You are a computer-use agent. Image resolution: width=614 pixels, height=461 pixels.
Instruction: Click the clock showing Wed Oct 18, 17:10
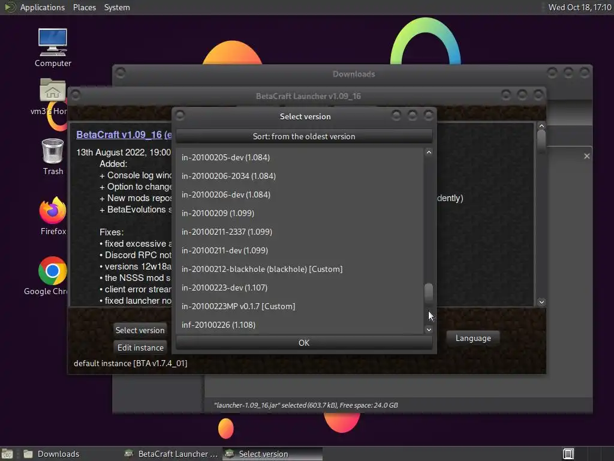coord(579,7)
